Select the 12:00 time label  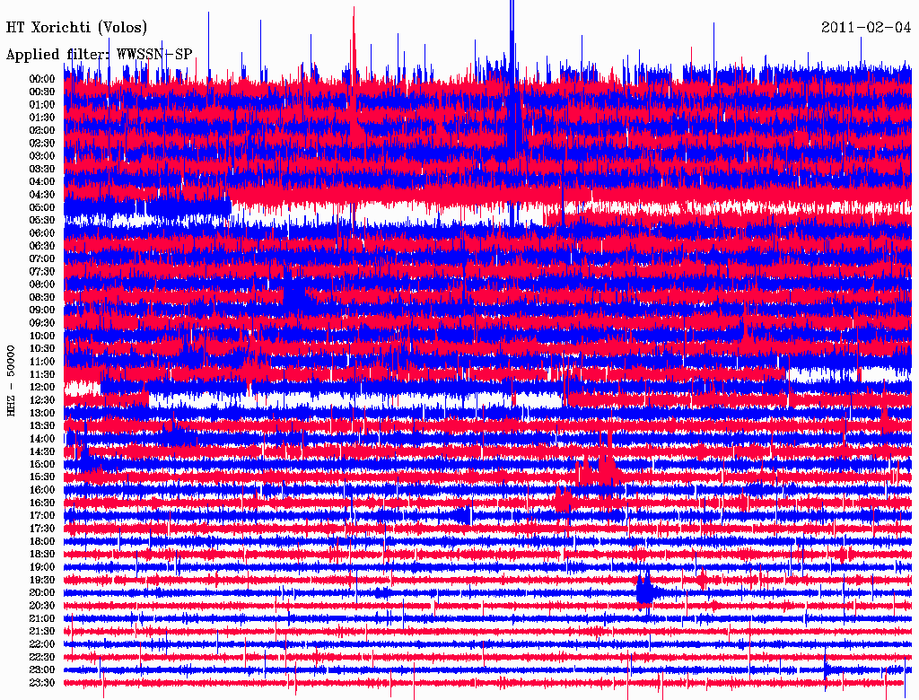42,388
